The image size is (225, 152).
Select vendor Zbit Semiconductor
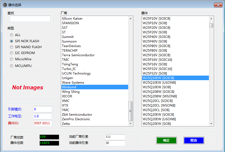95,115
